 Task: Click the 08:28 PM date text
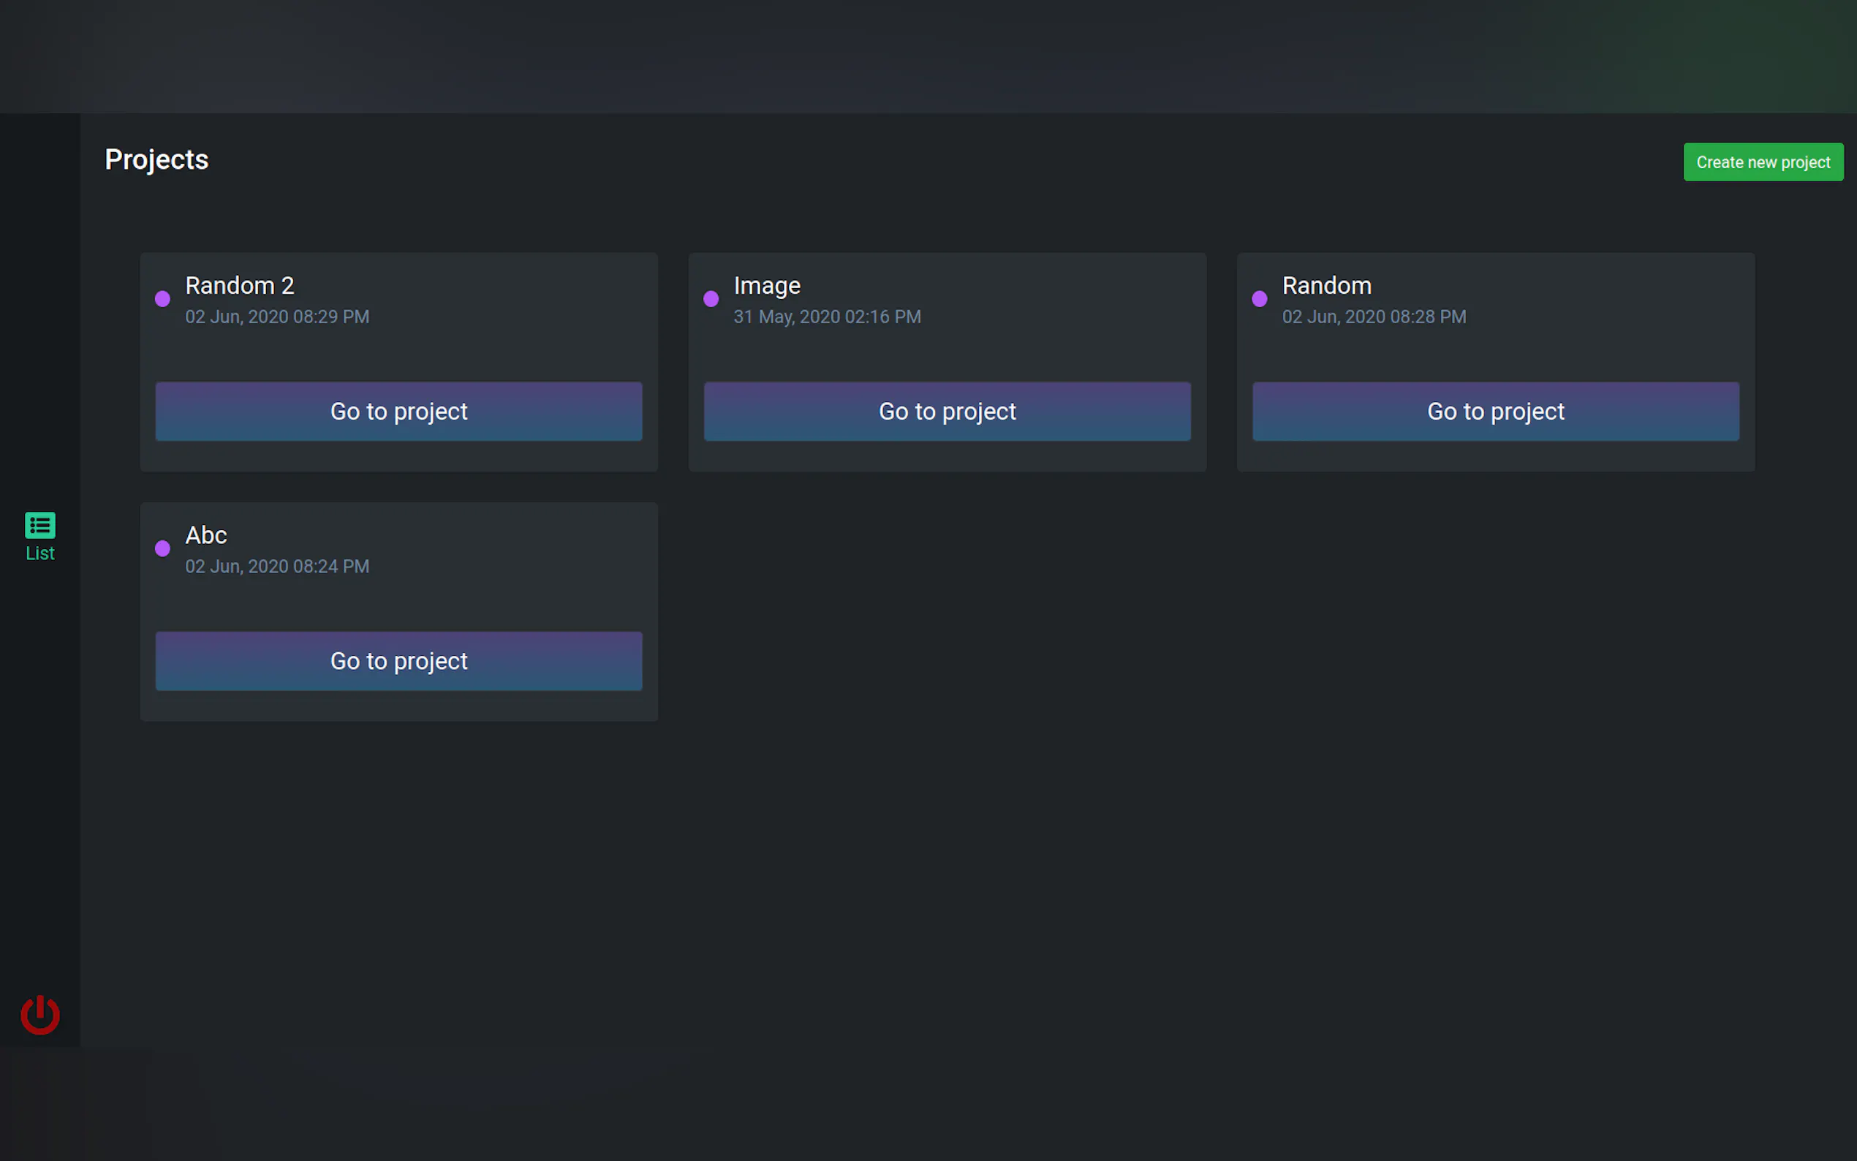(x=1374, y=317)
